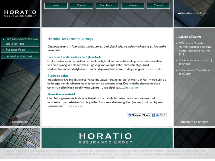The height and width of the screenshot is (161, 215).
Task: Share via Facebook icon
Action: coord(153,116)
